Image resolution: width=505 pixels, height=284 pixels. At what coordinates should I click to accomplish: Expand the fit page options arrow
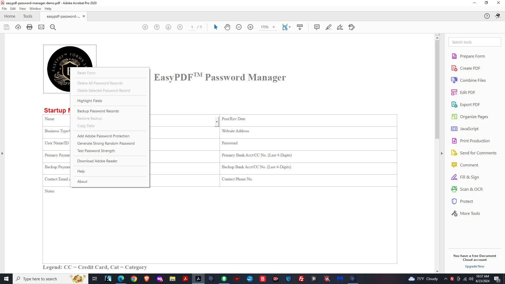(290, 27)
